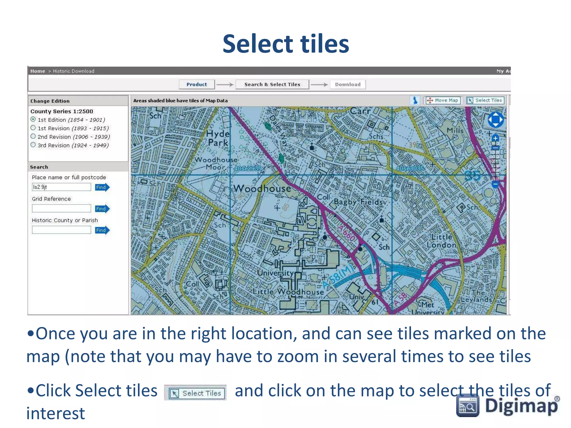
Task: Click the pan control's right arrow
Action: pos(502,120)
